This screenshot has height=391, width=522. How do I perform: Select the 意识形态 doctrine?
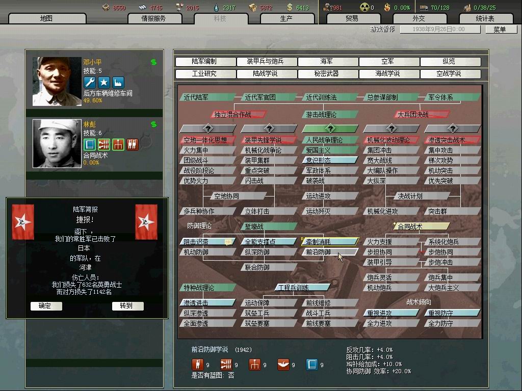(x=330, y=160)
